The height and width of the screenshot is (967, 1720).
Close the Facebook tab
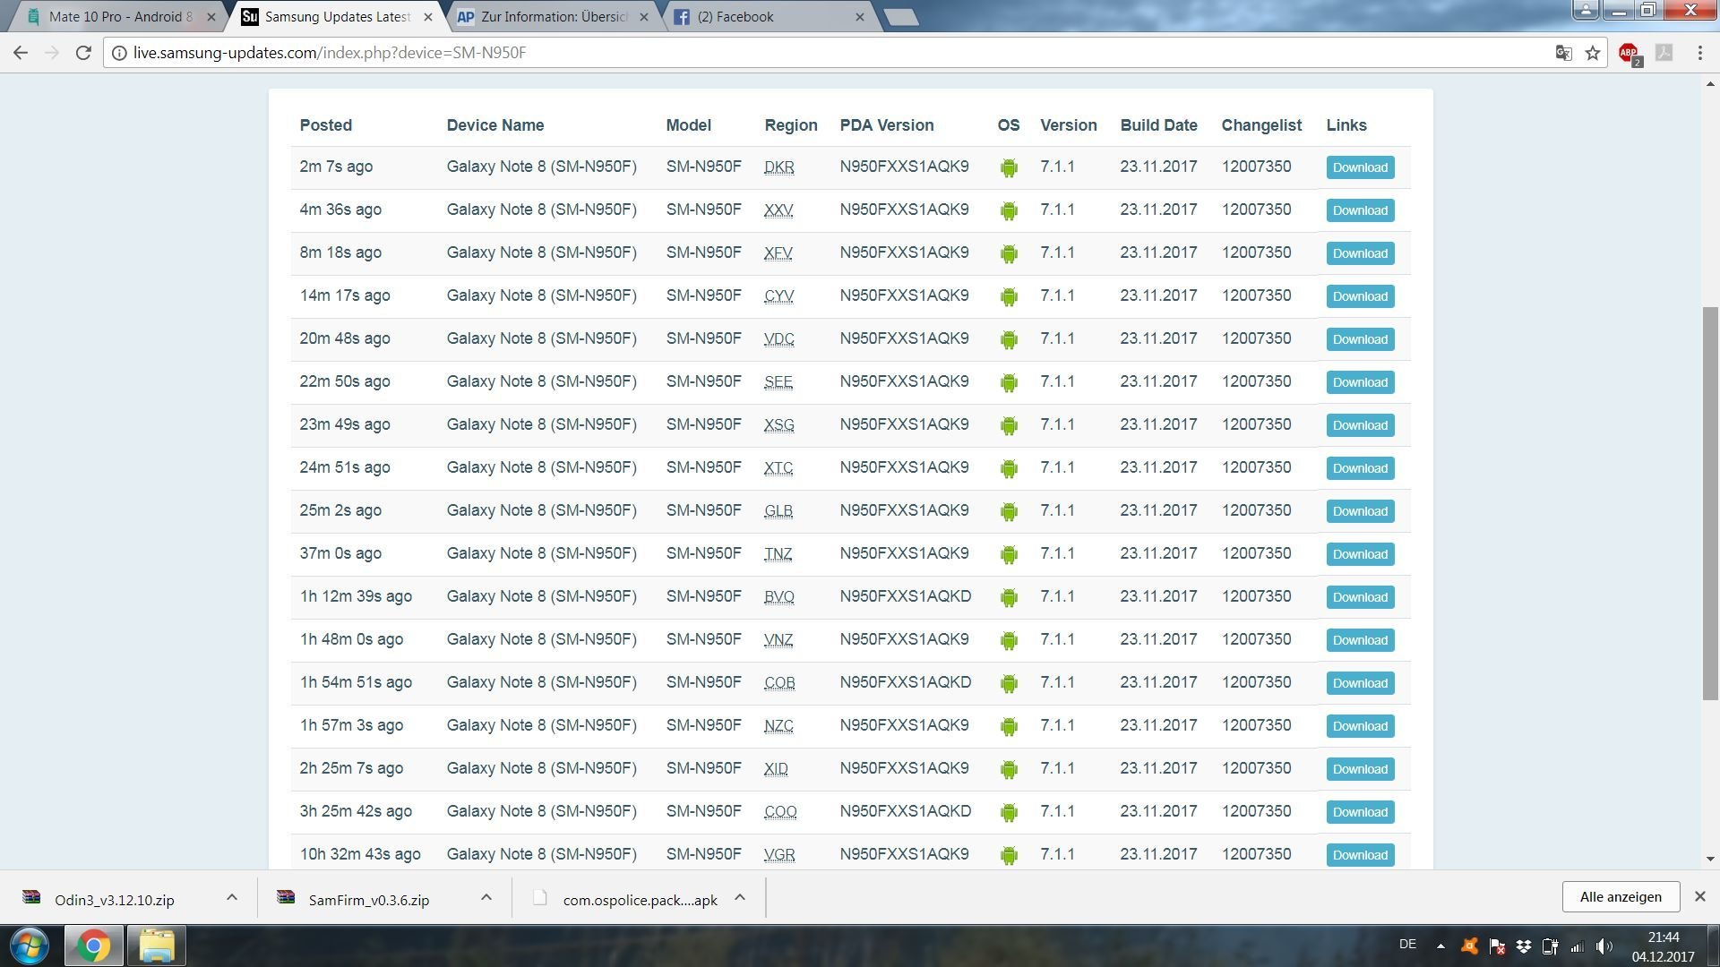pos(860,17)
